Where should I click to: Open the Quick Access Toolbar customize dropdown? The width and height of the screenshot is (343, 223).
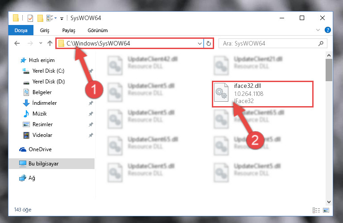(x=62, y=19)
